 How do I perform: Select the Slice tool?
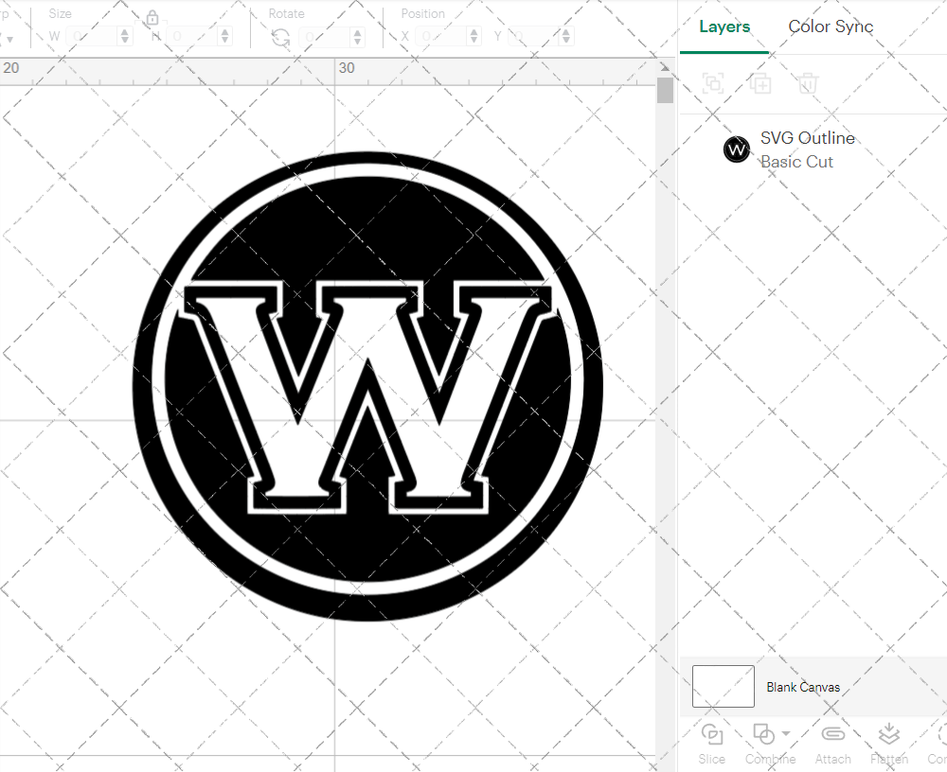pyautogui.click(x=711, y=743)
